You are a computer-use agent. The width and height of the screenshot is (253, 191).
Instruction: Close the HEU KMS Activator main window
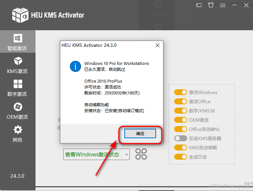[246, 5]
